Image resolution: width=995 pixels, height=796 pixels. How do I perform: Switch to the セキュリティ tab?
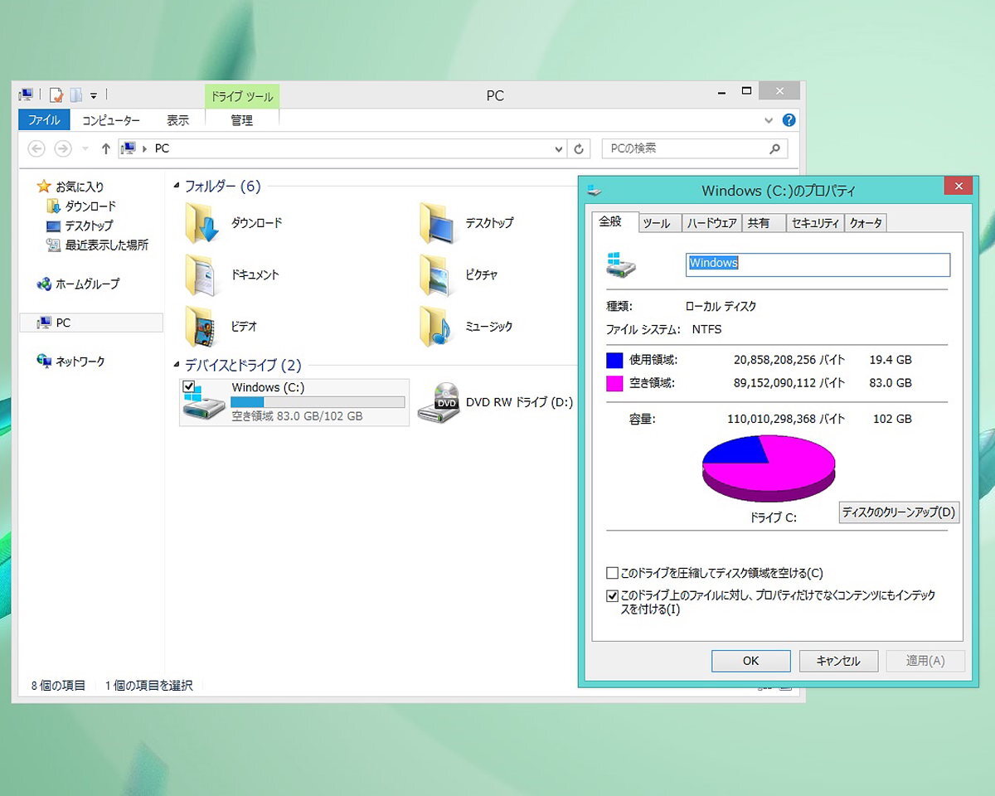point(815,223)
